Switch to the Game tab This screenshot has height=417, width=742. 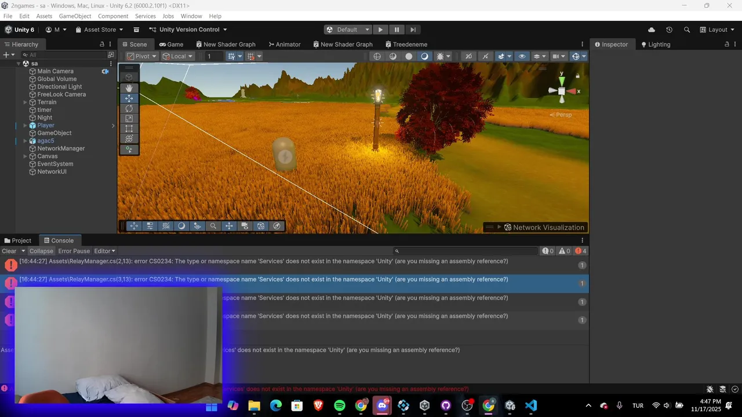[172, 44]
